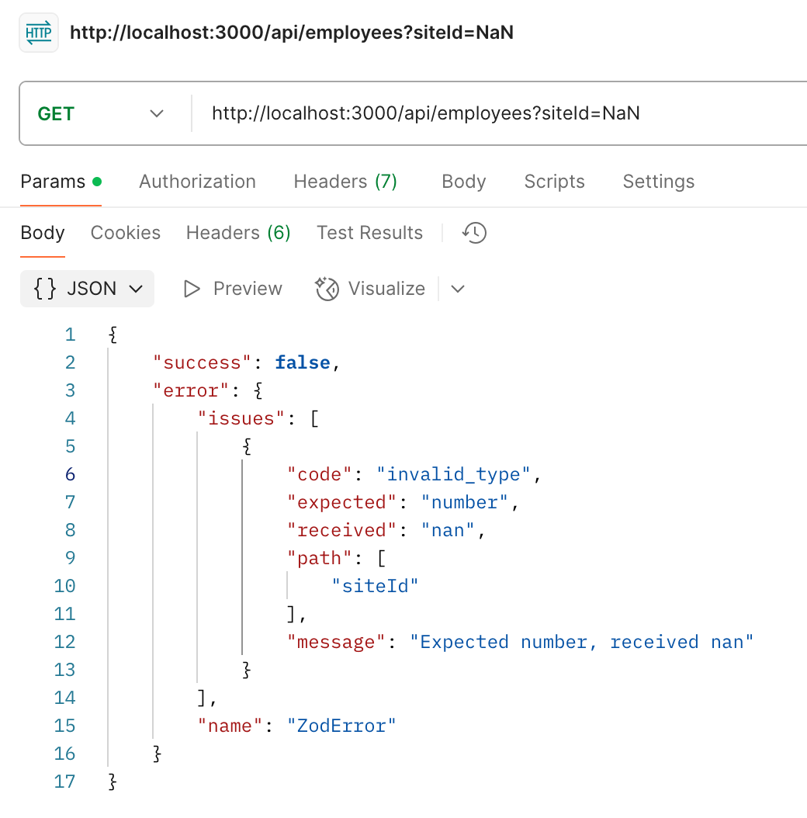
Task: Open the Test Results tab
Action: 370,233
